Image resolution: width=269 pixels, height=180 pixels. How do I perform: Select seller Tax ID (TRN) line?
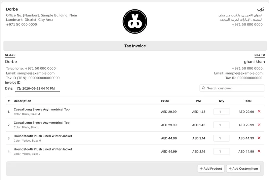[33, 78]
